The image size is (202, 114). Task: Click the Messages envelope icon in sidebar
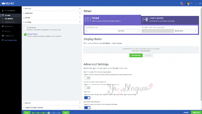point(2,26)
